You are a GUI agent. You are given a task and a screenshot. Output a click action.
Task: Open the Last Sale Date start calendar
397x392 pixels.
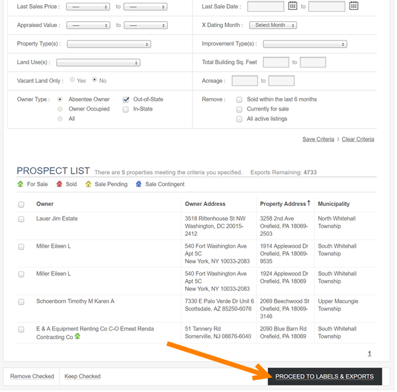pyautogui.click(x=292, y=5)
